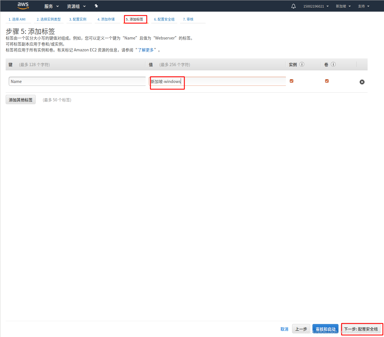
Task: Go to step 2. 选择实例类型
Action: tap(49, 19)
